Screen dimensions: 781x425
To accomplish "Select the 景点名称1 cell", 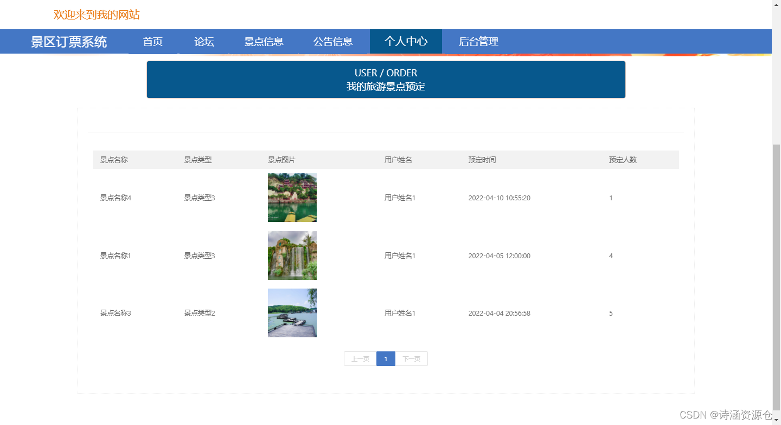I will pyautogui.click(x=116, y=256).
